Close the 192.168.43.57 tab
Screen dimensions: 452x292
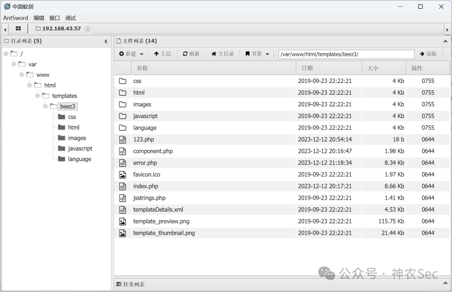coord(87,29)
